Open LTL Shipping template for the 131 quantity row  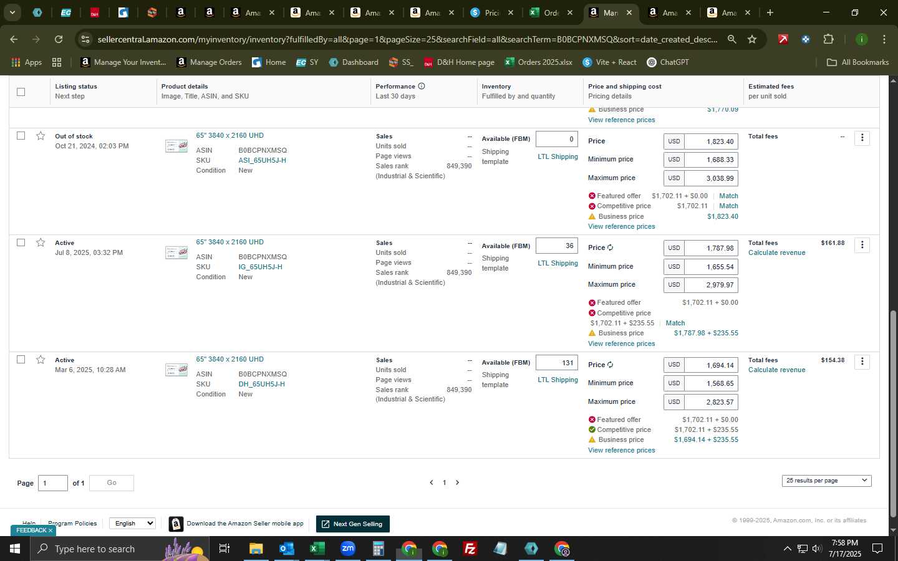click(x=558, y=380)
